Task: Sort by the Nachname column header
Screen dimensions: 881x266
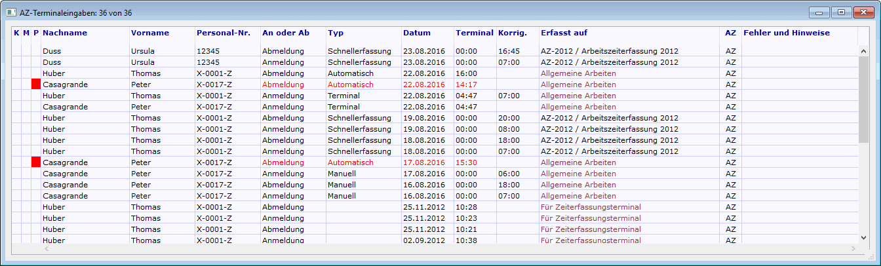Action: pos(65,33)
